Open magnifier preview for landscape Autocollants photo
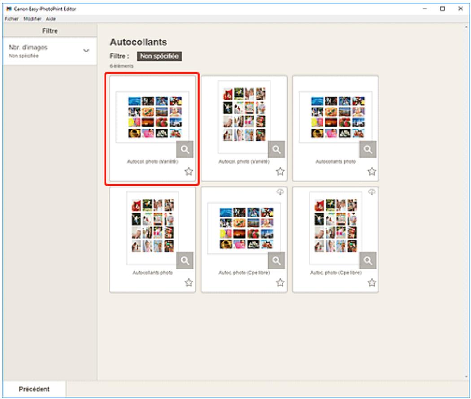471x399 pixels. (x=368, y=149)
